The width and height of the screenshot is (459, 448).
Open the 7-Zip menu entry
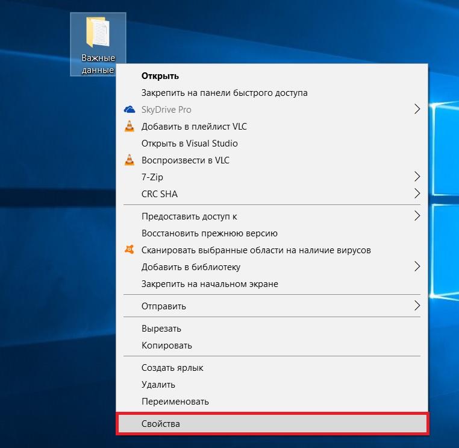coord(272,177)
